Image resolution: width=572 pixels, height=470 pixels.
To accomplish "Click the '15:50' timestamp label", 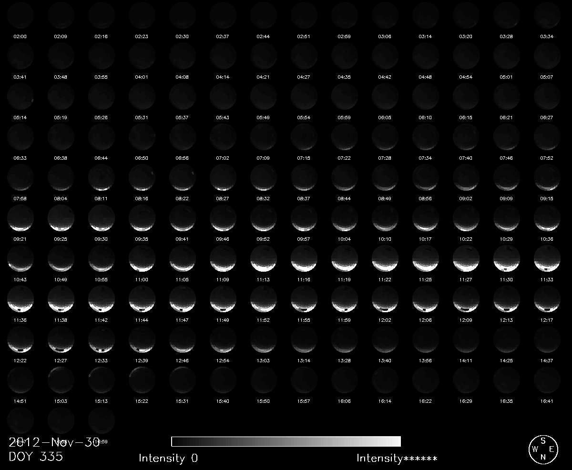I will click(263, 401).
